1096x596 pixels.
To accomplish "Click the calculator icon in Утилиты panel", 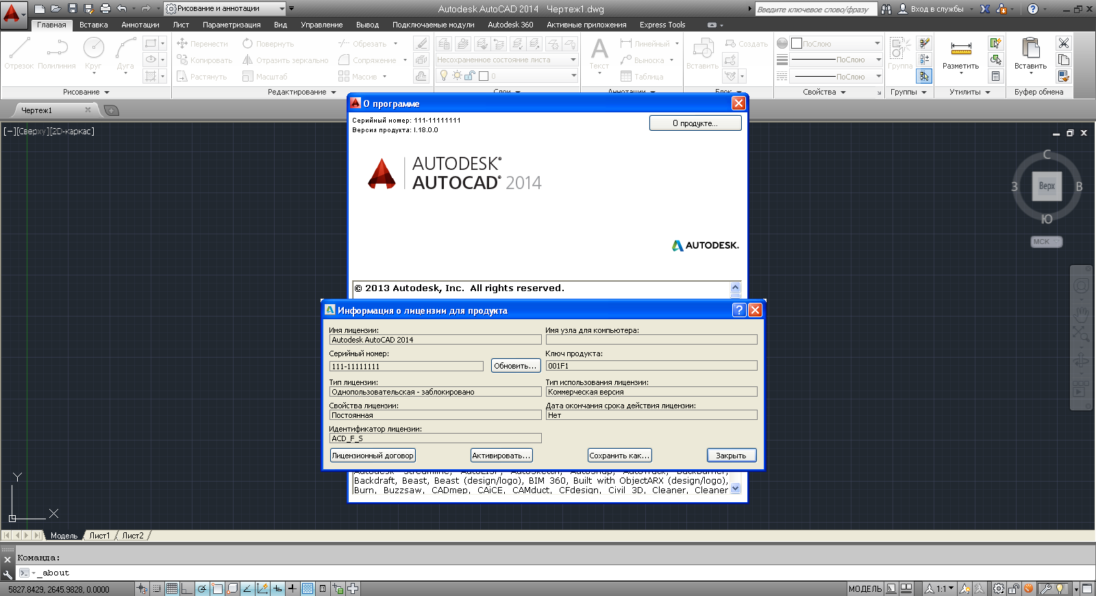I will [x=996, y=76].
